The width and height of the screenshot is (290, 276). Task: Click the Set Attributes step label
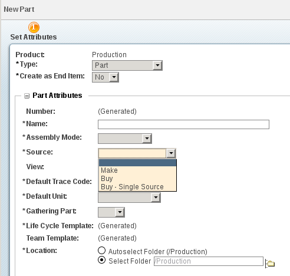click(x=34, y=37)
